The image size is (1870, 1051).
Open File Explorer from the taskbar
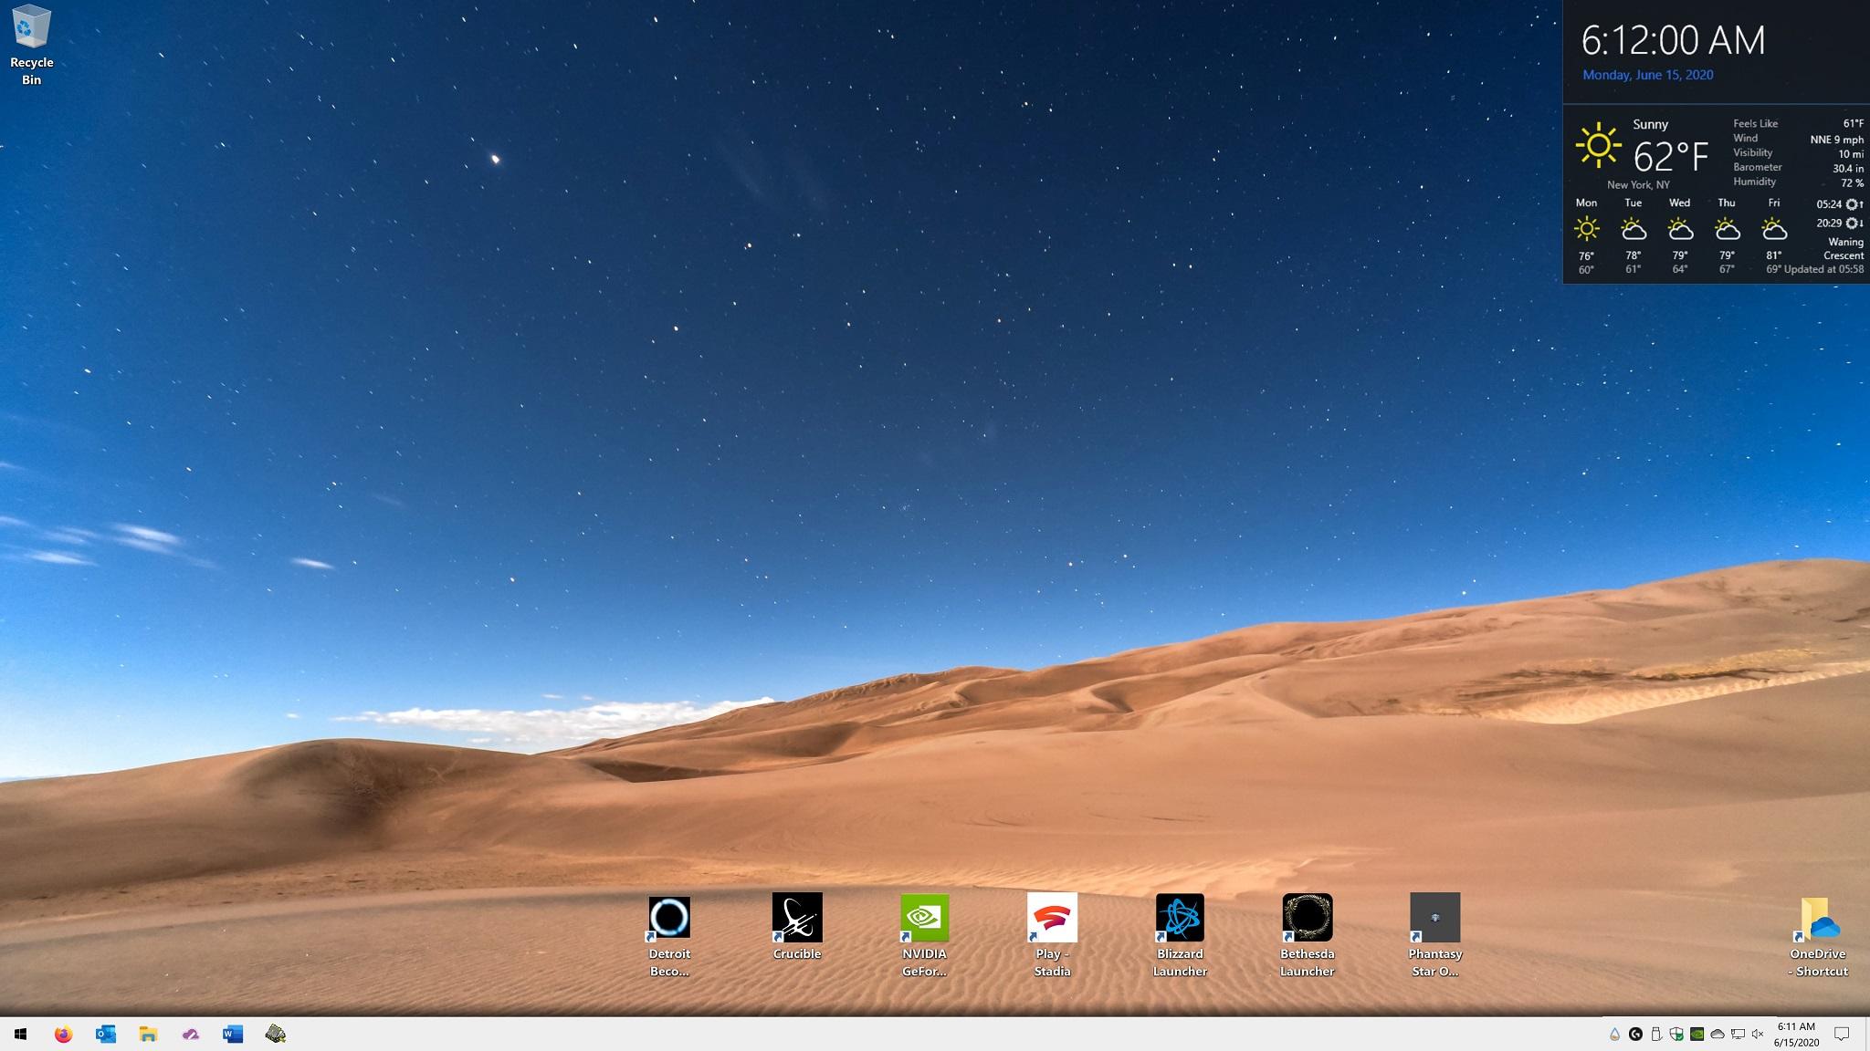[x=148, y=1034]
